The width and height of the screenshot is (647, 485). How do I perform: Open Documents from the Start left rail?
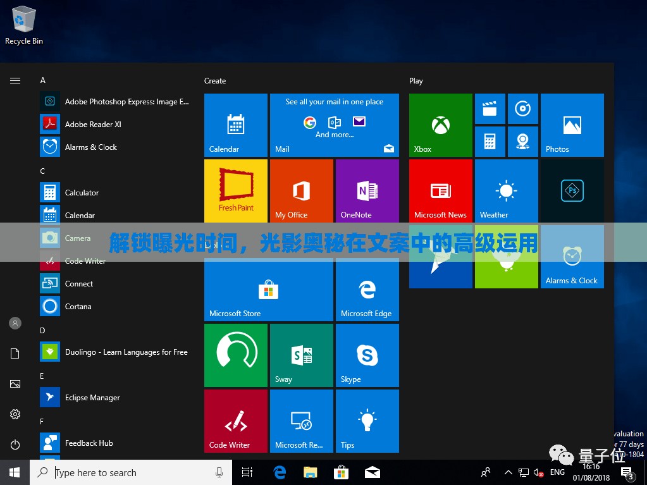(x=15, y=353)
